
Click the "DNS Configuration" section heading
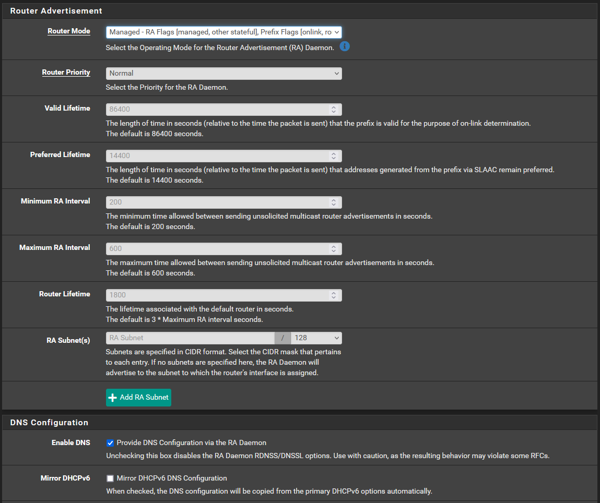click(50, 422)
